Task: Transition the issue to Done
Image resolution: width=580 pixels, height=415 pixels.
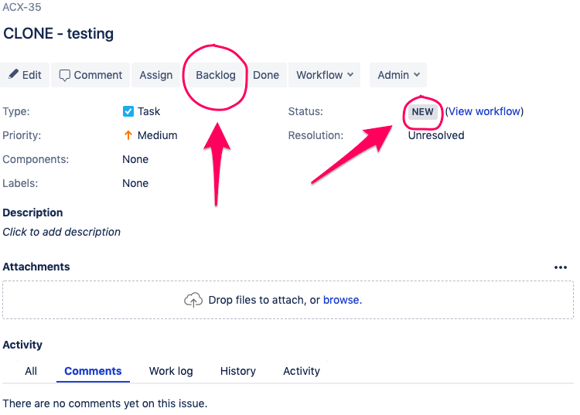Action: point(266,75)
